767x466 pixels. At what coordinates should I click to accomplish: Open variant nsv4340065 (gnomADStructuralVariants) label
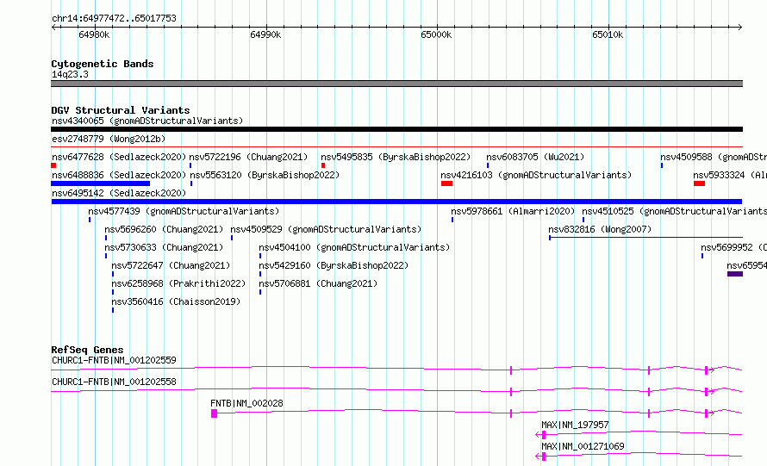tap(147, 121)
